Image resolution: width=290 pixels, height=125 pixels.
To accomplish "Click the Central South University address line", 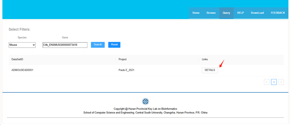I will tap(146, 113).
